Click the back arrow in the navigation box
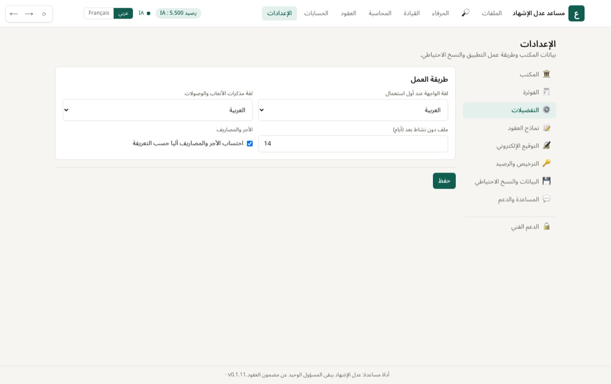Viewport: 611px width, 384px height. [14, 14]
